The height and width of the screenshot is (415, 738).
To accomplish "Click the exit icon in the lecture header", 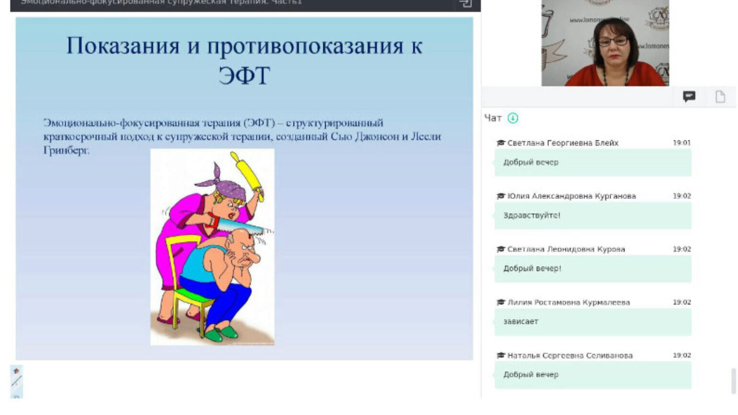I will click(465, 3).
